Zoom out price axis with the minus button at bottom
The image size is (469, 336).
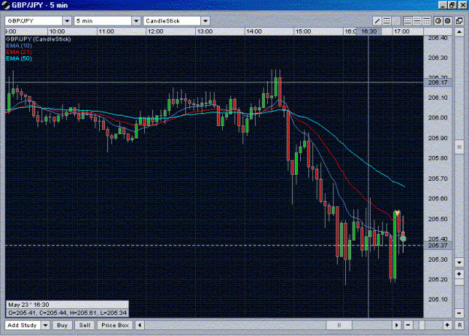(x=459, y=313)
